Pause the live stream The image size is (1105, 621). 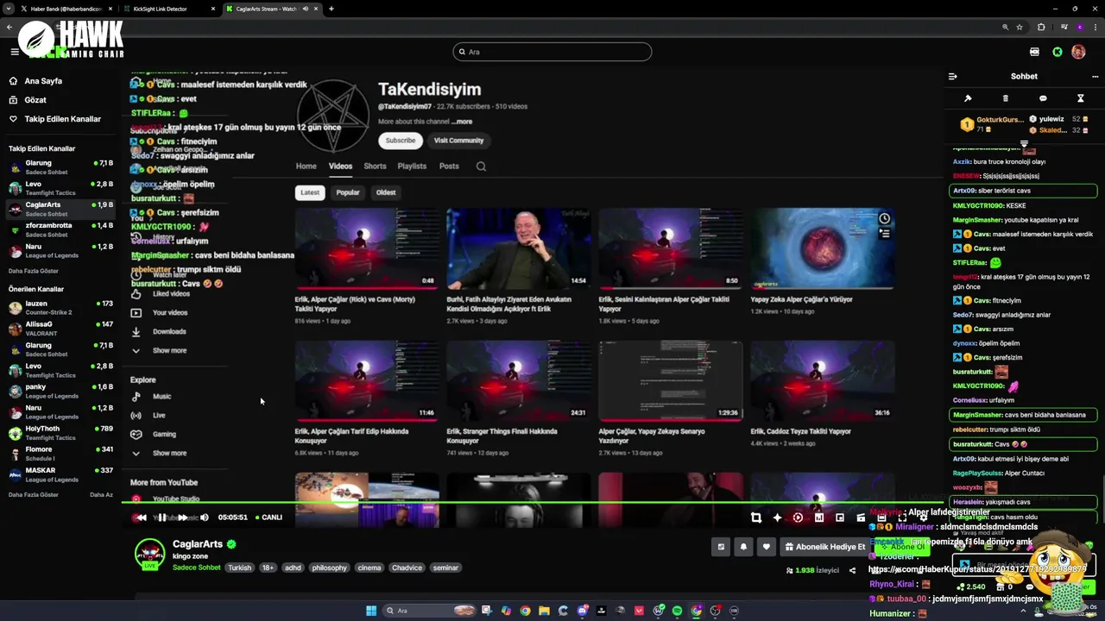(161, 517)
